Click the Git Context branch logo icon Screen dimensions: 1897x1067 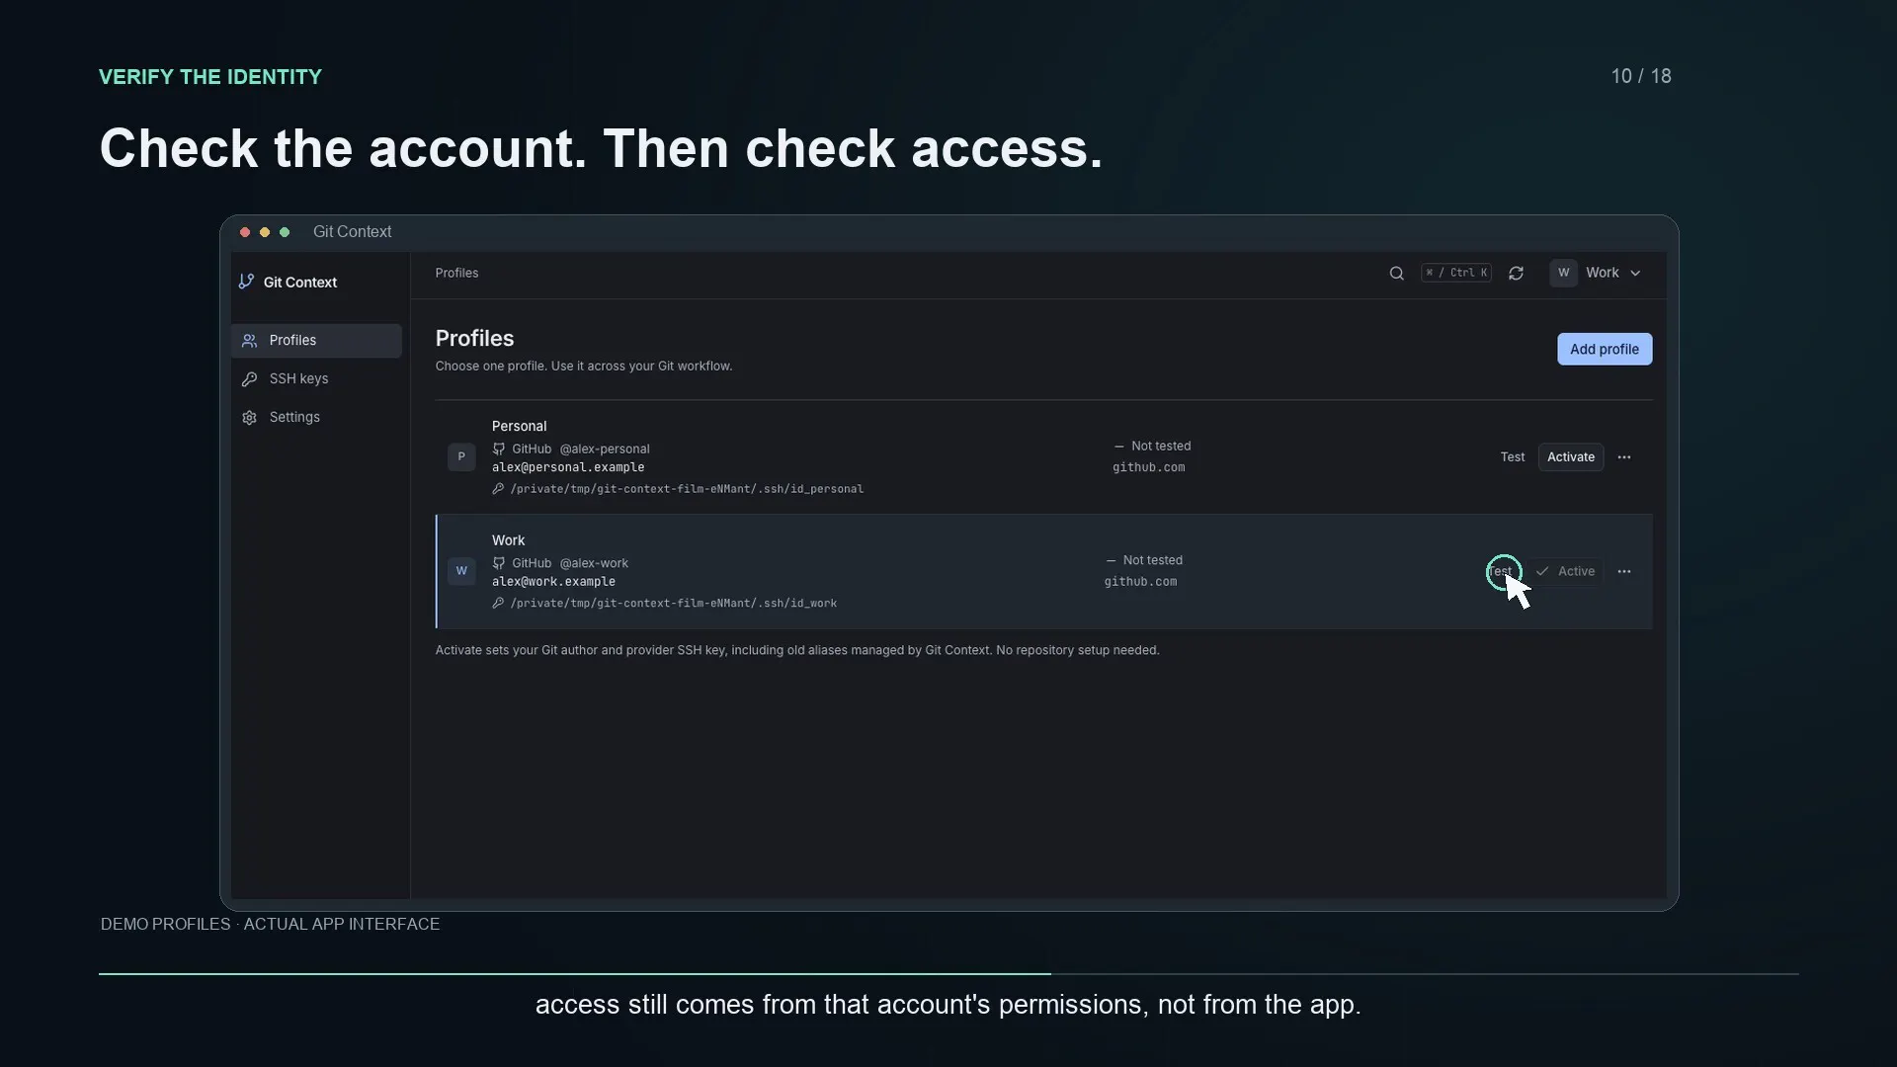point(246,282)
